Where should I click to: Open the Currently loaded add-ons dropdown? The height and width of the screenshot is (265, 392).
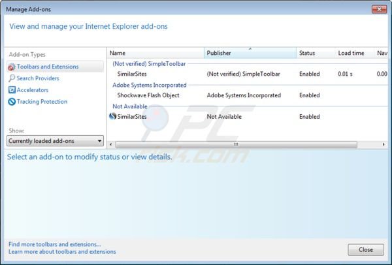(55, 141)
